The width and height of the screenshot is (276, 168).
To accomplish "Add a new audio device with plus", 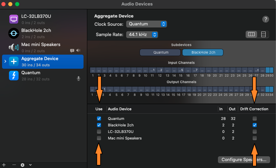I will [x=4, y=165].
